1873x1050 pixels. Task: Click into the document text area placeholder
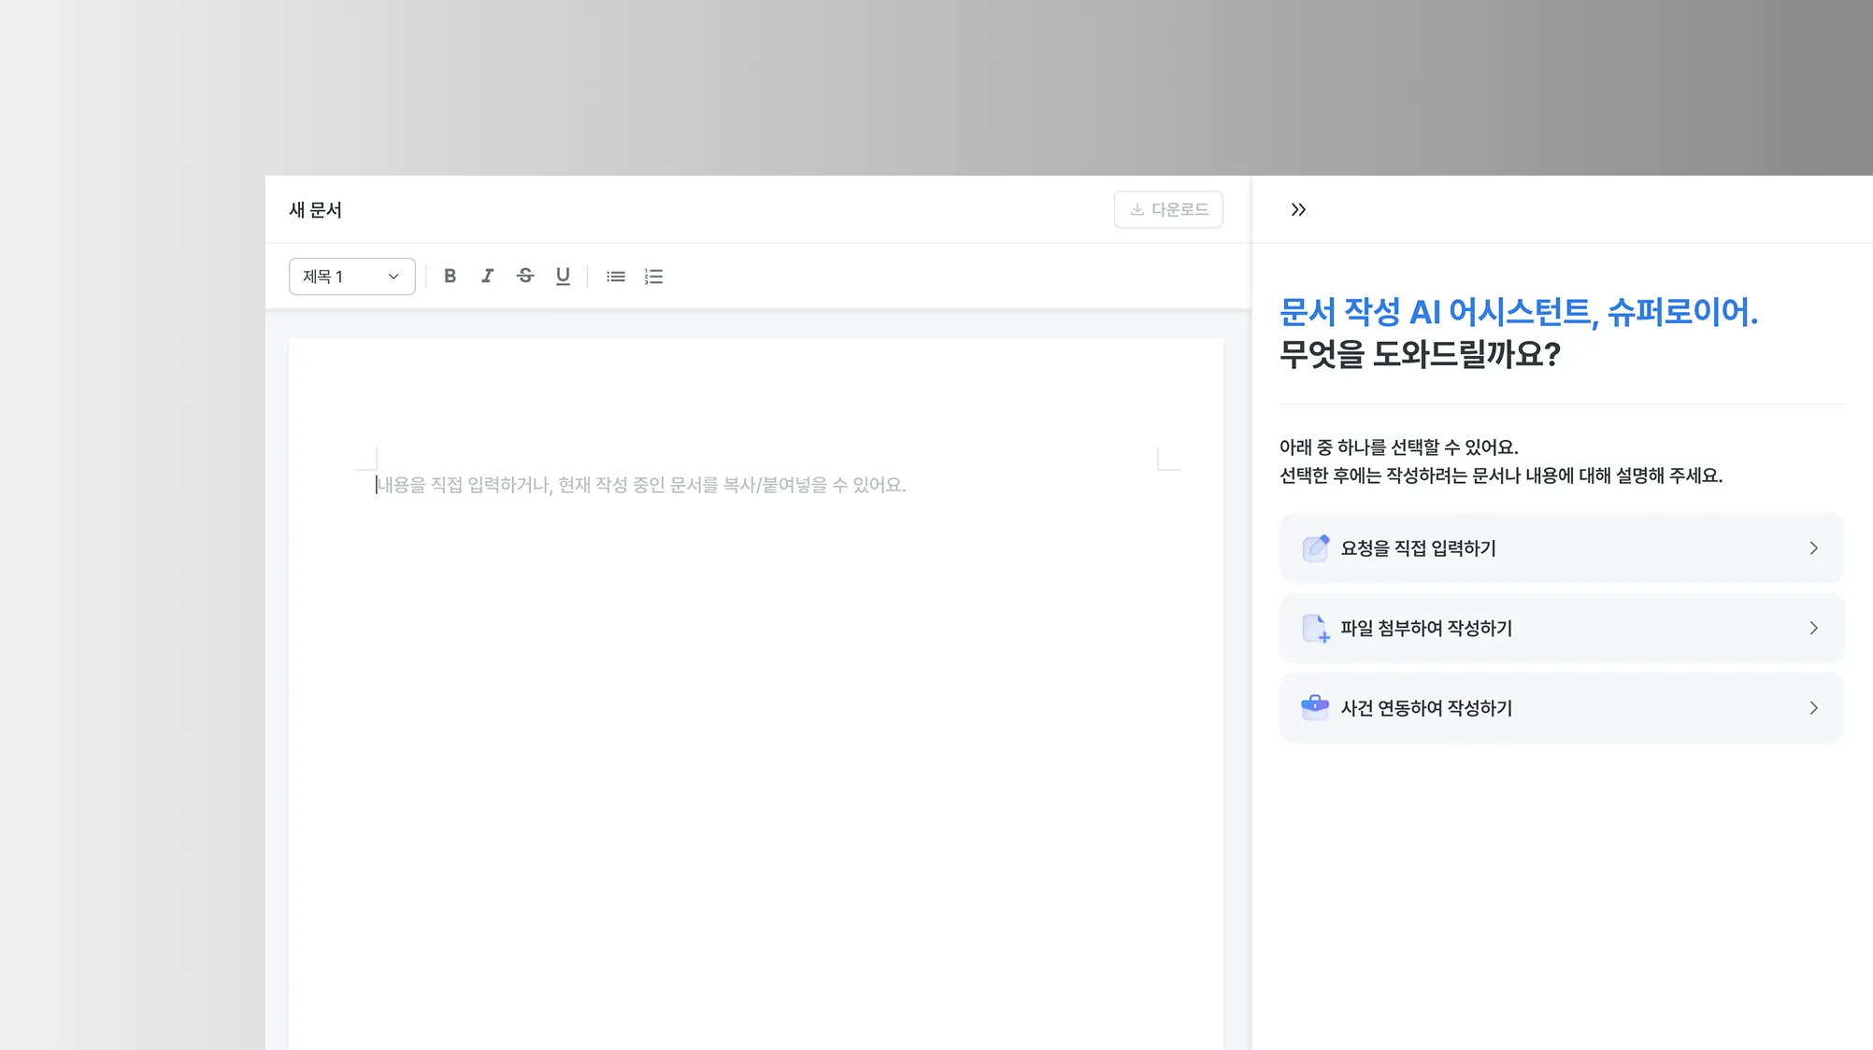pos(641,485)
